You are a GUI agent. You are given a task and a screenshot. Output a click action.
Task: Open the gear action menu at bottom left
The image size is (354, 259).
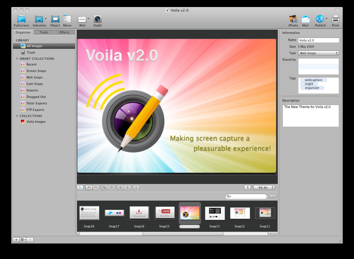coord(22,240)
